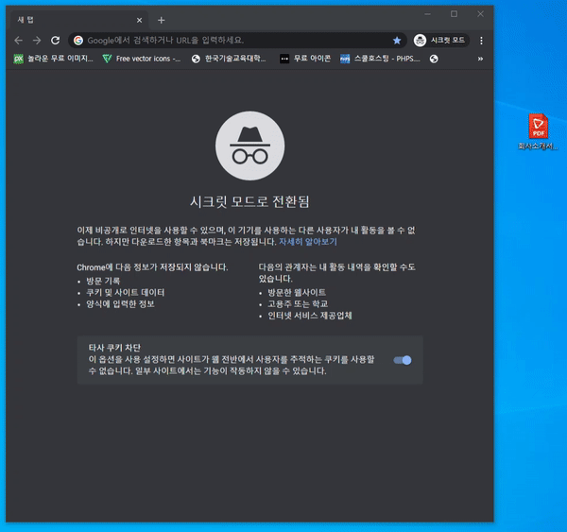Open the 시크릿 모드 incognito profile button
567x532 pixels.
441,40
